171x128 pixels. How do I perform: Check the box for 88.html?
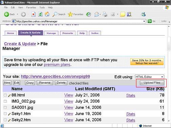pyautogui.click(x=5, y=95)
